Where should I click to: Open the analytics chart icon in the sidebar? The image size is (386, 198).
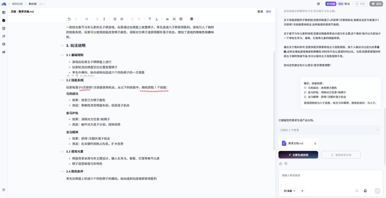4,52
